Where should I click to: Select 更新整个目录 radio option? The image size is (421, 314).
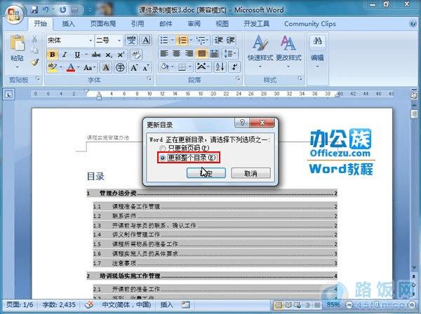[188, 158]
